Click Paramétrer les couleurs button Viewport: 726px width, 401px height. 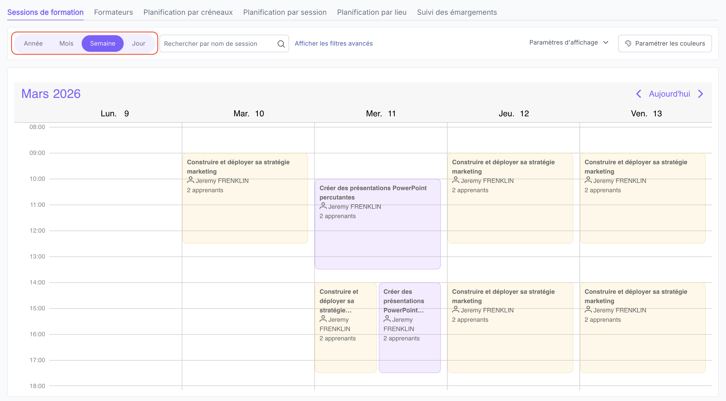point(665,43)
